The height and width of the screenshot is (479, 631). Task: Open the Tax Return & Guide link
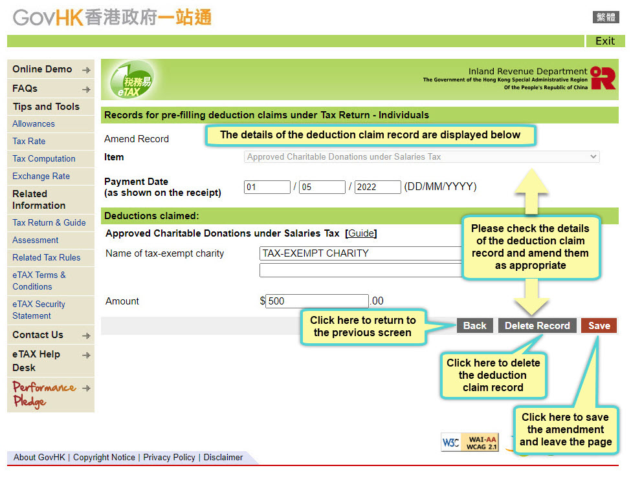tap(49, 222)
